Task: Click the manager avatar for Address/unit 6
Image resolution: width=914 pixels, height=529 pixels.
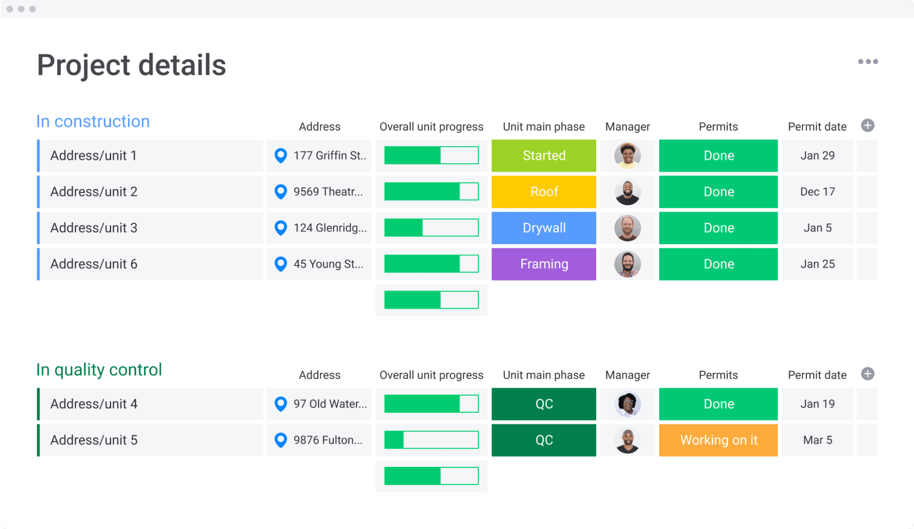Action: [x=628, y=264]
